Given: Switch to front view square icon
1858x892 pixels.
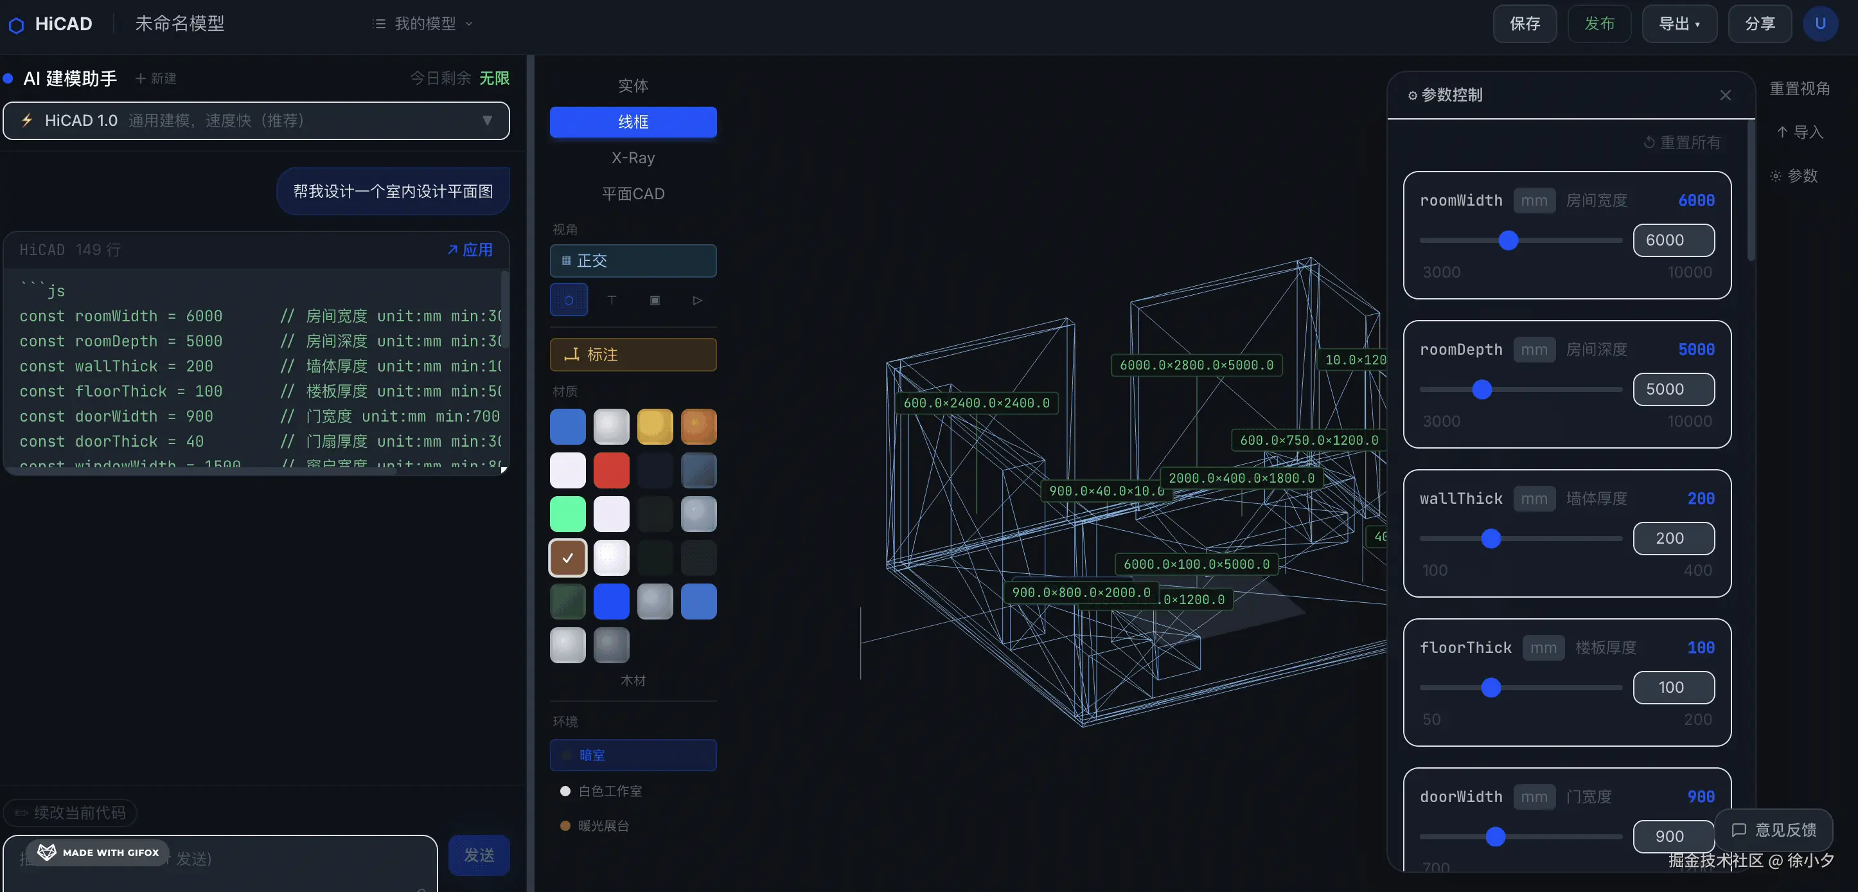Looking at the screenshot, I should (655, 300).
